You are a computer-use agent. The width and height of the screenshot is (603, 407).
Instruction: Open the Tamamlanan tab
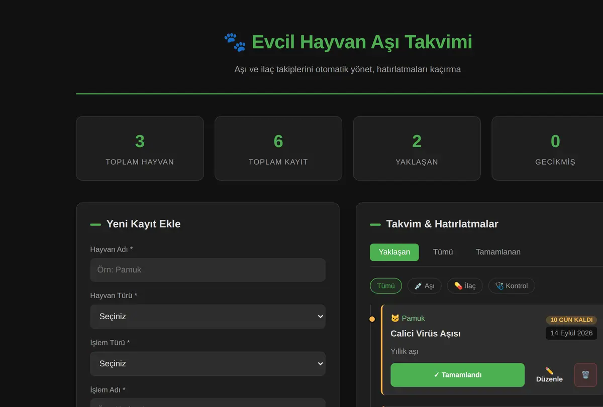[x=498, y=252]
